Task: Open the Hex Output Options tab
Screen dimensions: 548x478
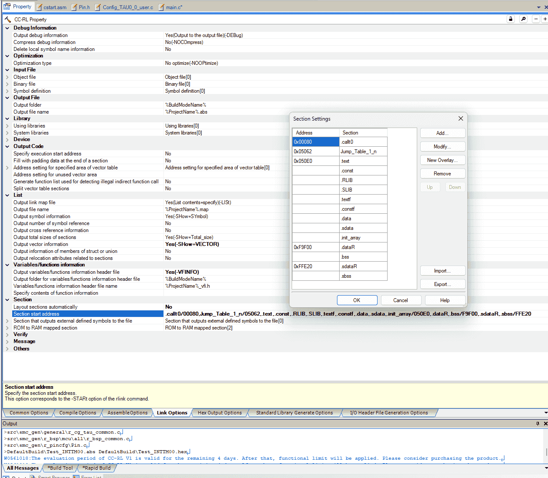Action: (219, 413)
